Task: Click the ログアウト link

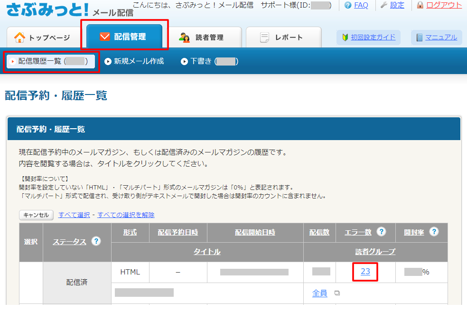Action: coord(444,5)
